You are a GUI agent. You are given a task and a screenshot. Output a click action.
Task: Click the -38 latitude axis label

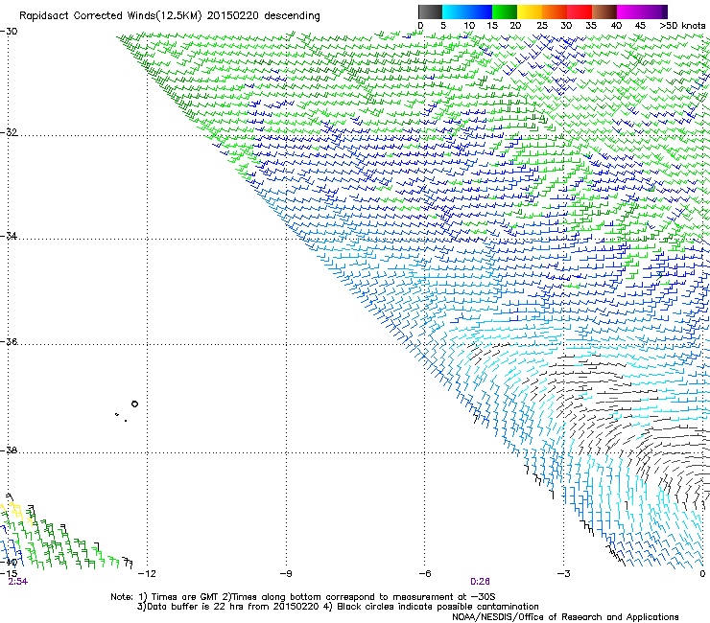(9, 450)
